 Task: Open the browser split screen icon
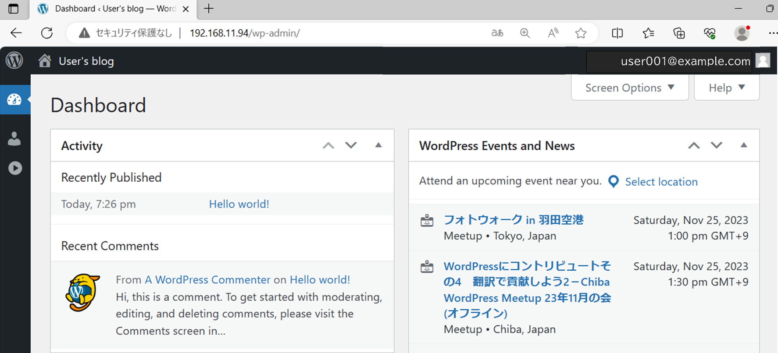617,33
